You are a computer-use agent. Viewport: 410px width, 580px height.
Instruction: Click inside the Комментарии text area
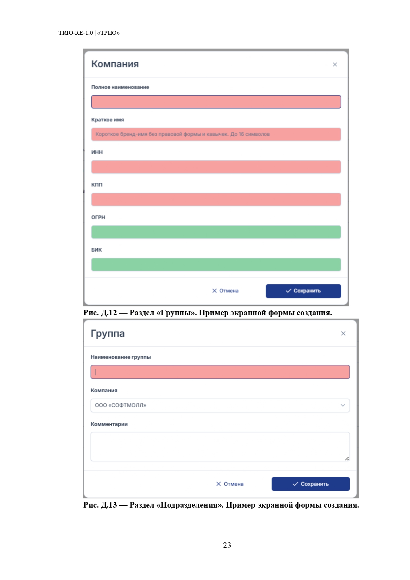pos(220,446)
